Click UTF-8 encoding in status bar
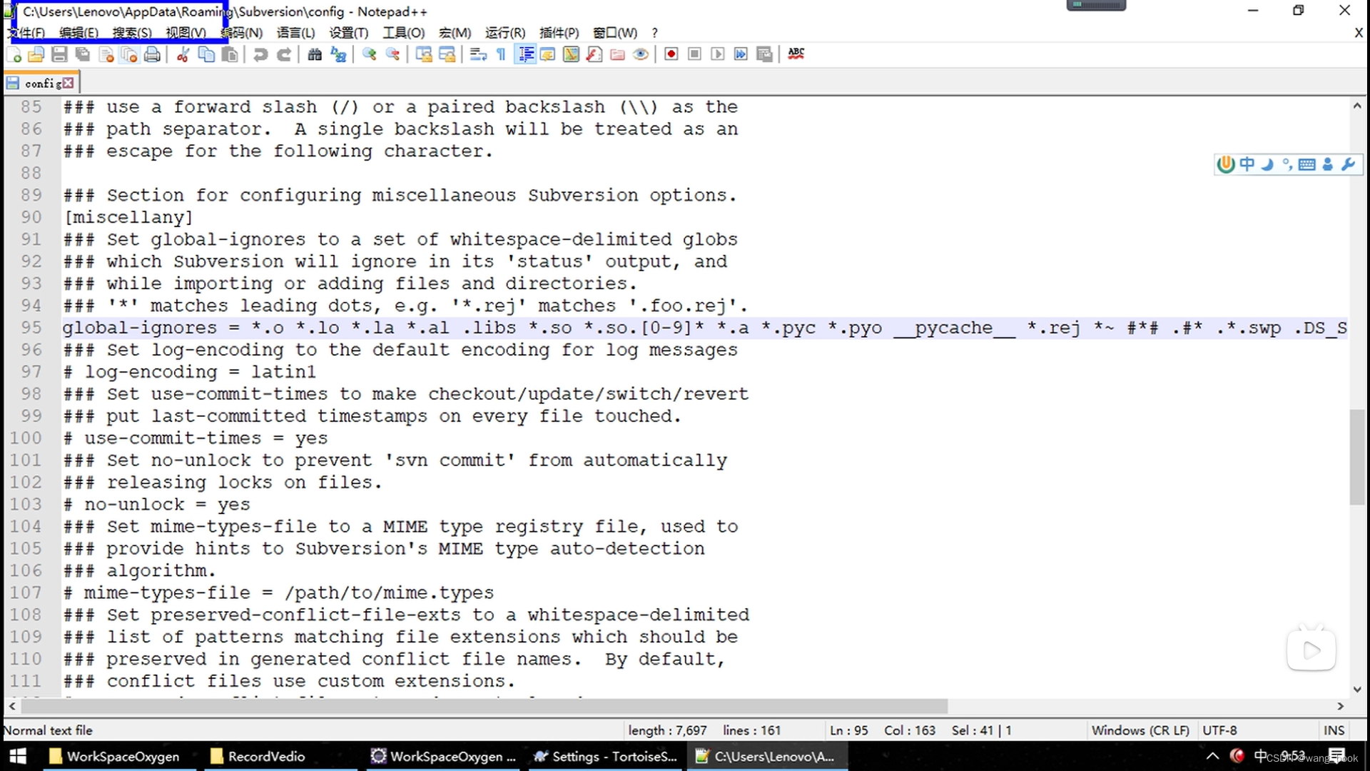 click(x=1219, y=730)
